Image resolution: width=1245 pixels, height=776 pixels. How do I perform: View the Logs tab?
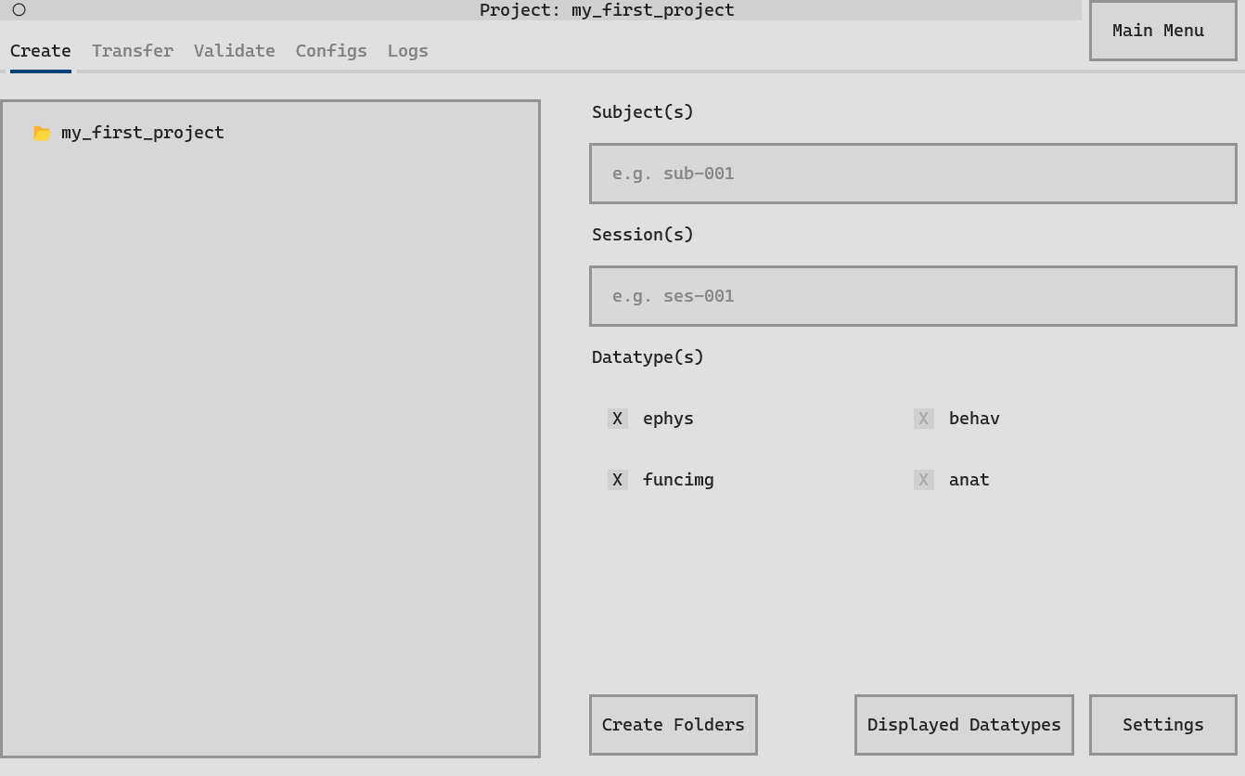pos(407,51)
